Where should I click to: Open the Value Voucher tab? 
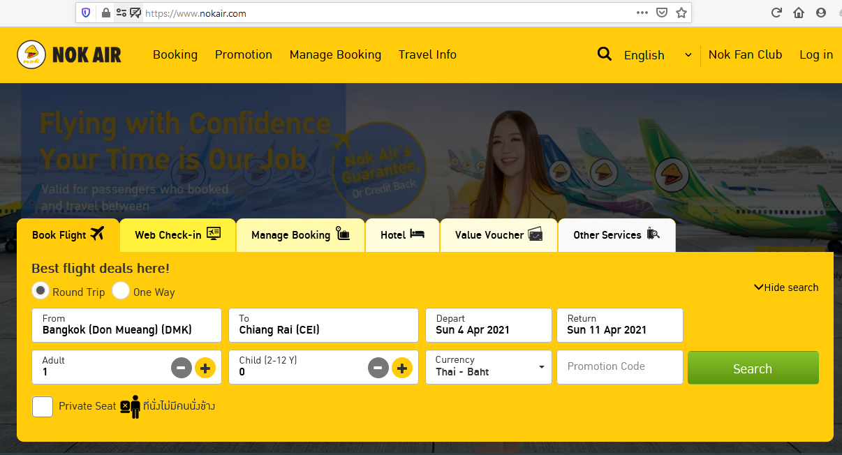(498, 235)
